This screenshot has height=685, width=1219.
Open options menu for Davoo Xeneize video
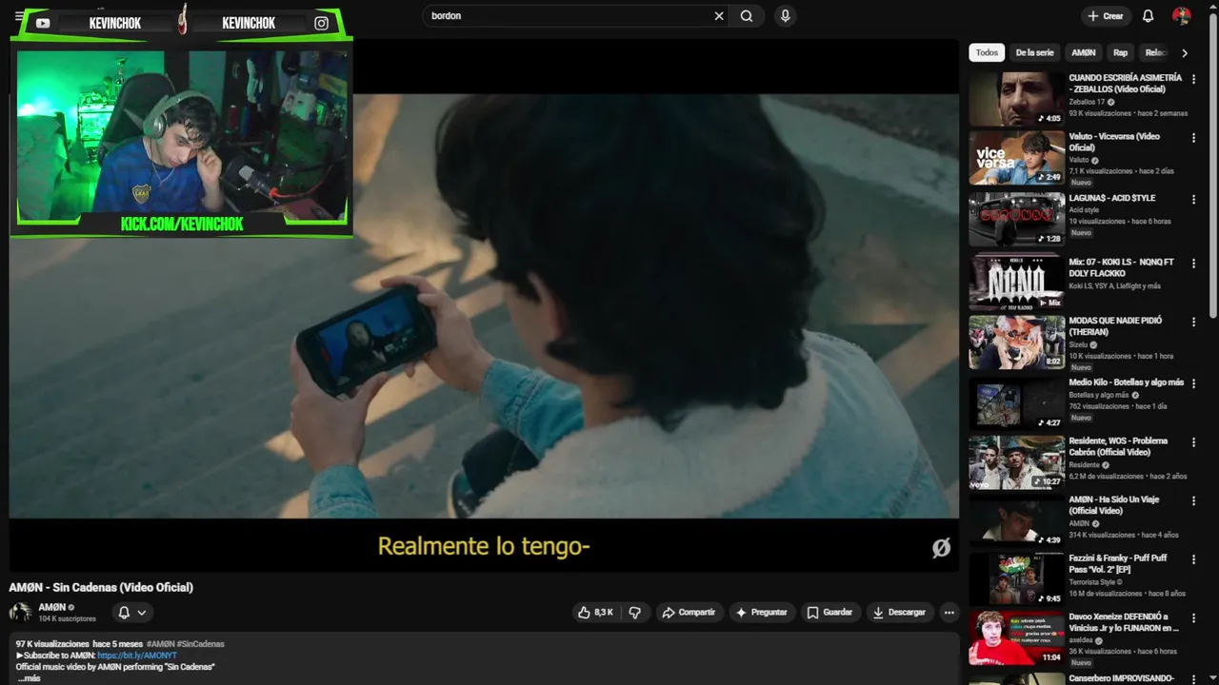(1193, 618)
